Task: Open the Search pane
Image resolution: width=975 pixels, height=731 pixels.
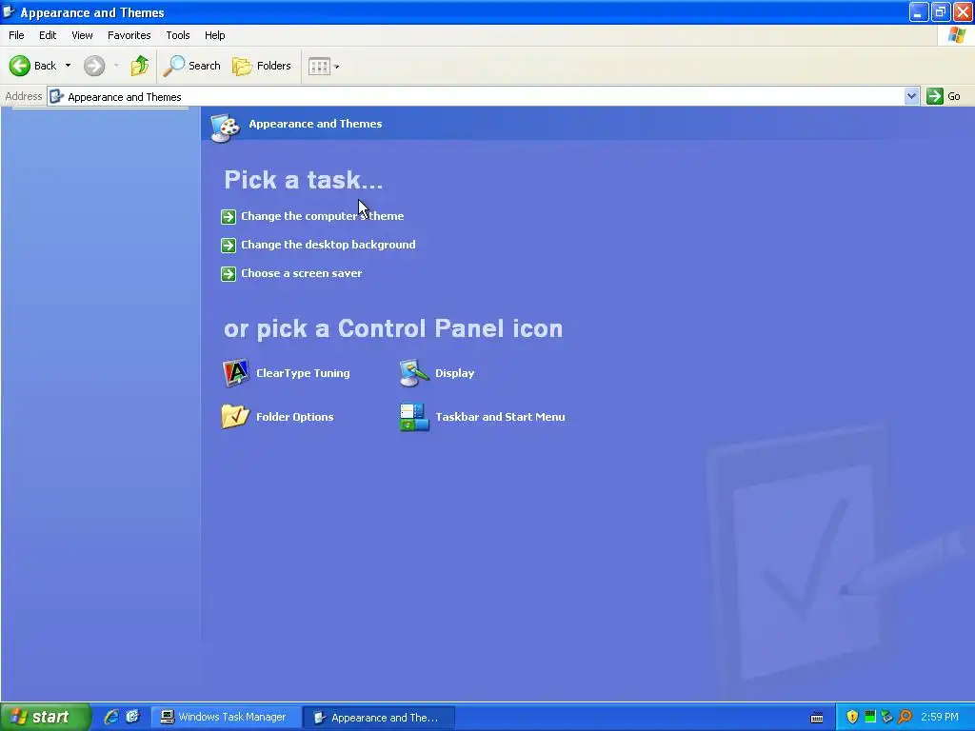Action: click(191, 66)
